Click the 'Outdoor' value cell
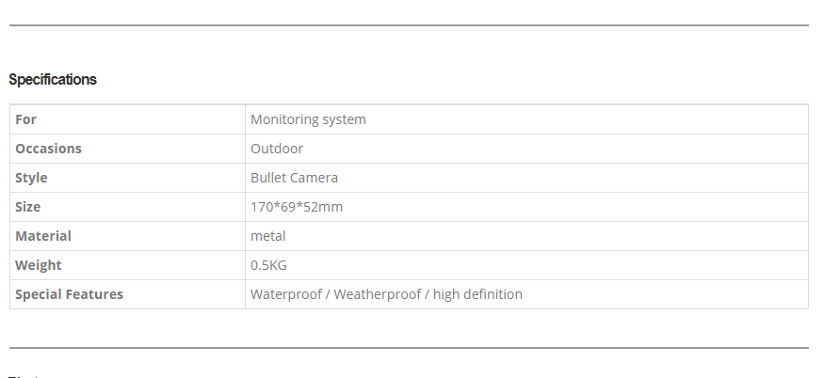 277,149
